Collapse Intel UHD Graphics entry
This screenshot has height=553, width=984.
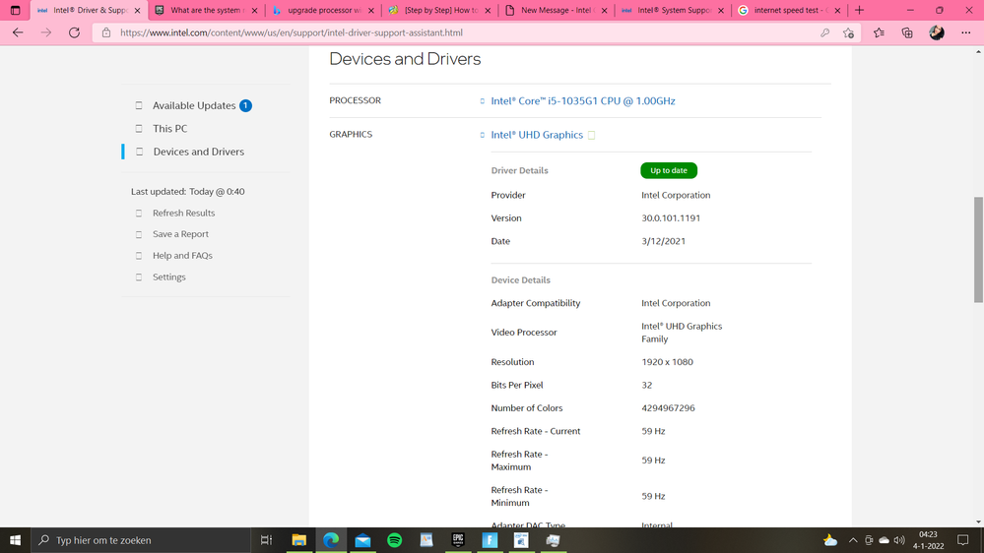(537, 135)
